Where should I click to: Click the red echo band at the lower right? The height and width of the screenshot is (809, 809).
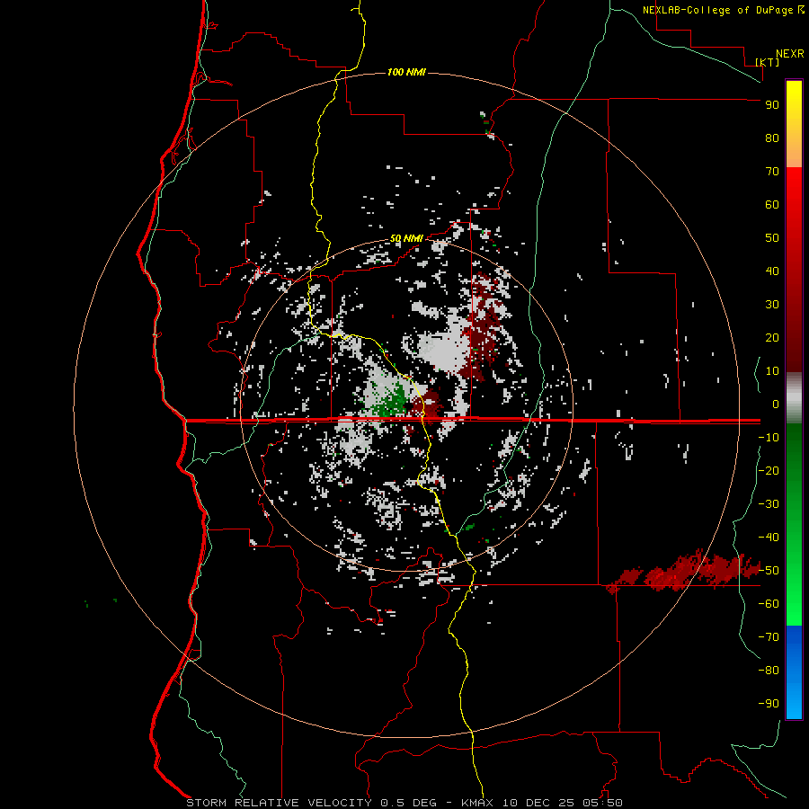click(x=686, y=572)
